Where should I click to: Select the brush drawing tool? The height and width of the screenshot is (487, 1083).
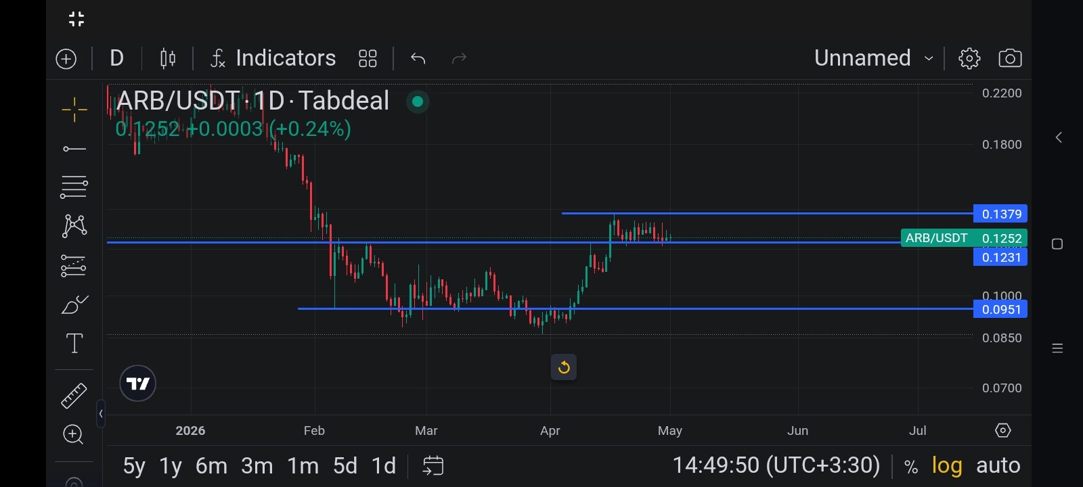click(x=74, y=304)
